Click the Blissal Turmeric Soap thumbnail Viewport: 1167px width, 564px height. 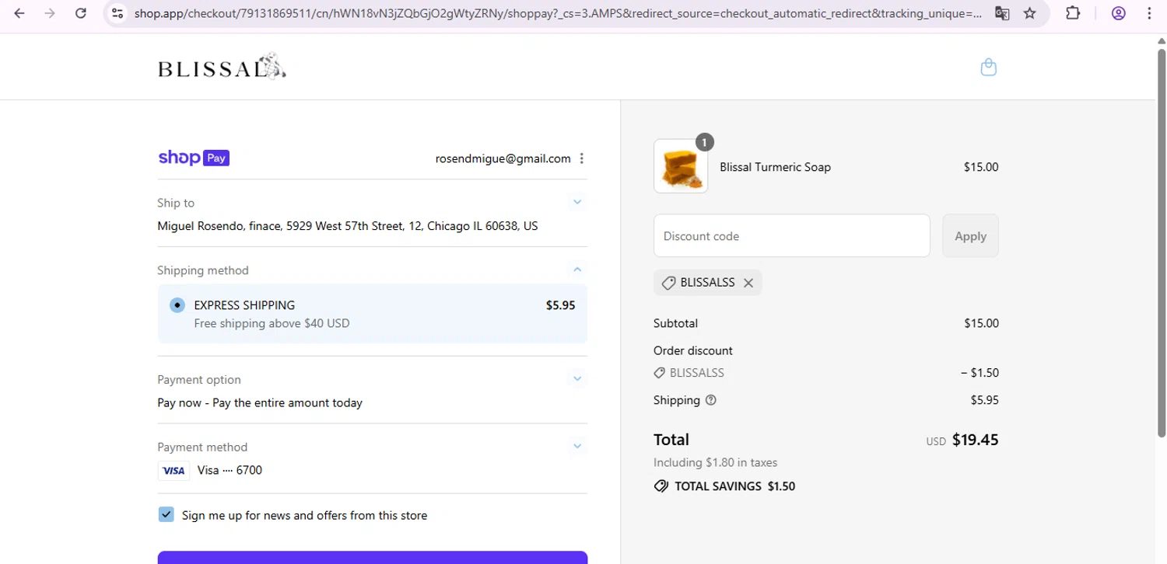tap(681, 166)
